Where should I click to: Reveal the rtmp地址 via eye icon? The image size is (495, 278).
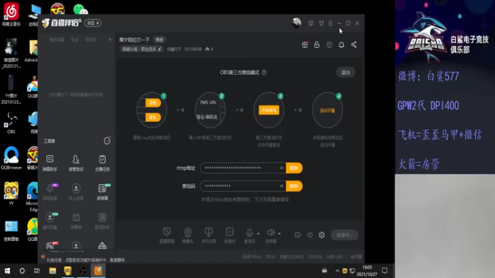click(x=282, y=168)
